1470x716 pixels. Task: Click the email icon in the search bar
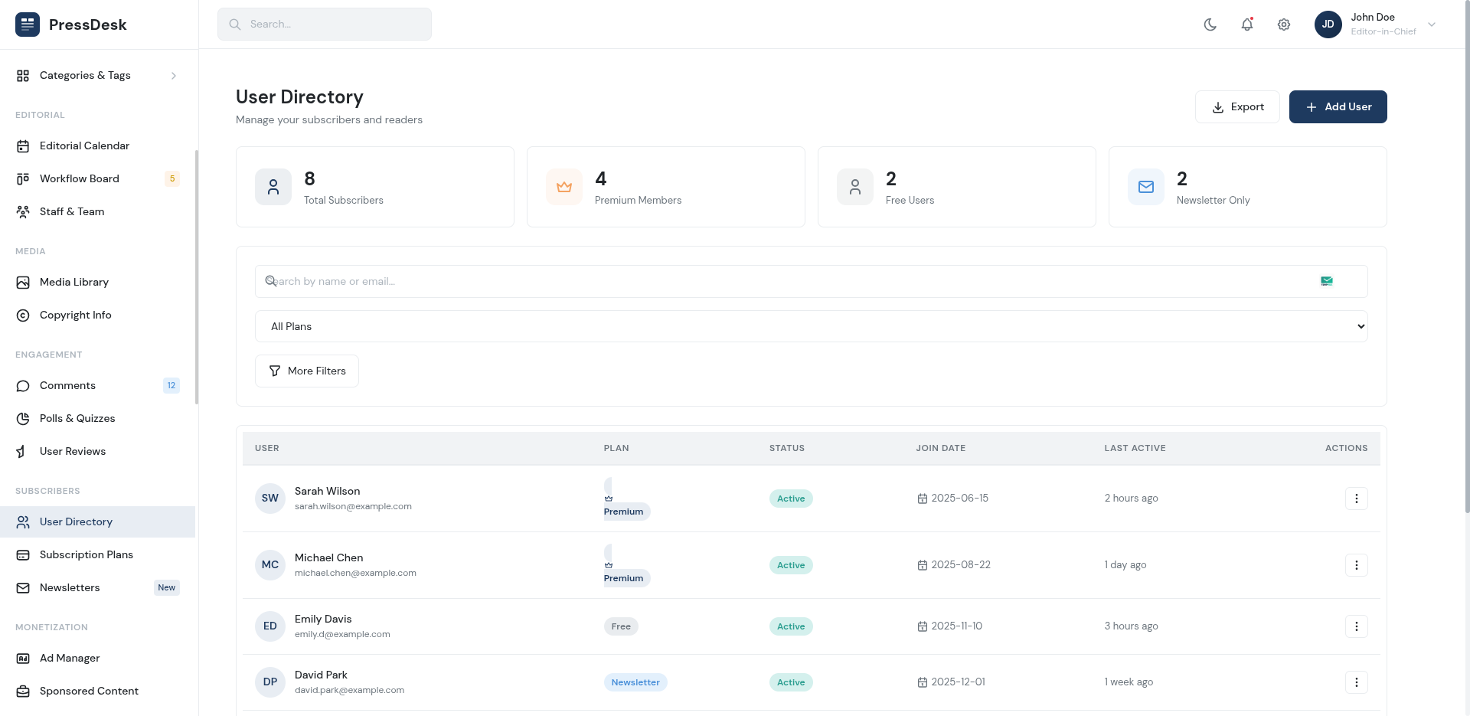[1327, 281]
